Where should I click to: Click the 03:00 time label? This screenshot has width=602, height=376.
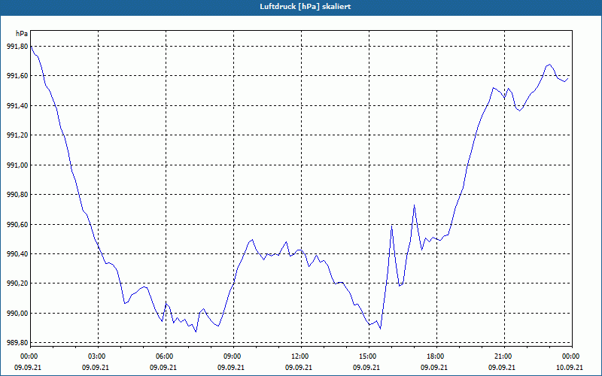pos(99,356)
